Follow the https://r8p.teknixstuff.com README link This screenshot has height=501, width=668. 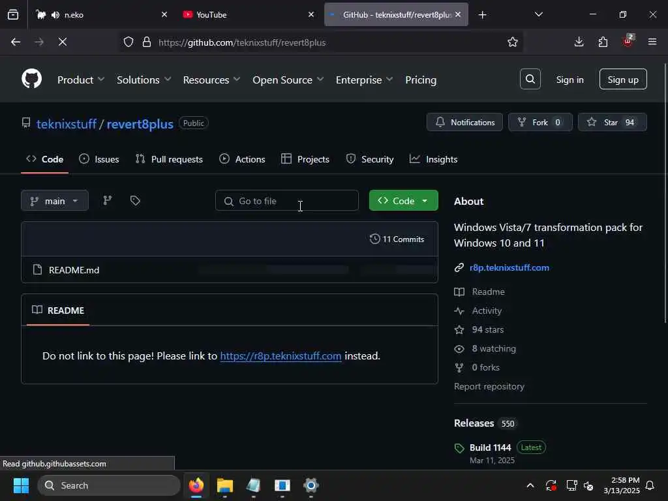[x=281, y=356]
